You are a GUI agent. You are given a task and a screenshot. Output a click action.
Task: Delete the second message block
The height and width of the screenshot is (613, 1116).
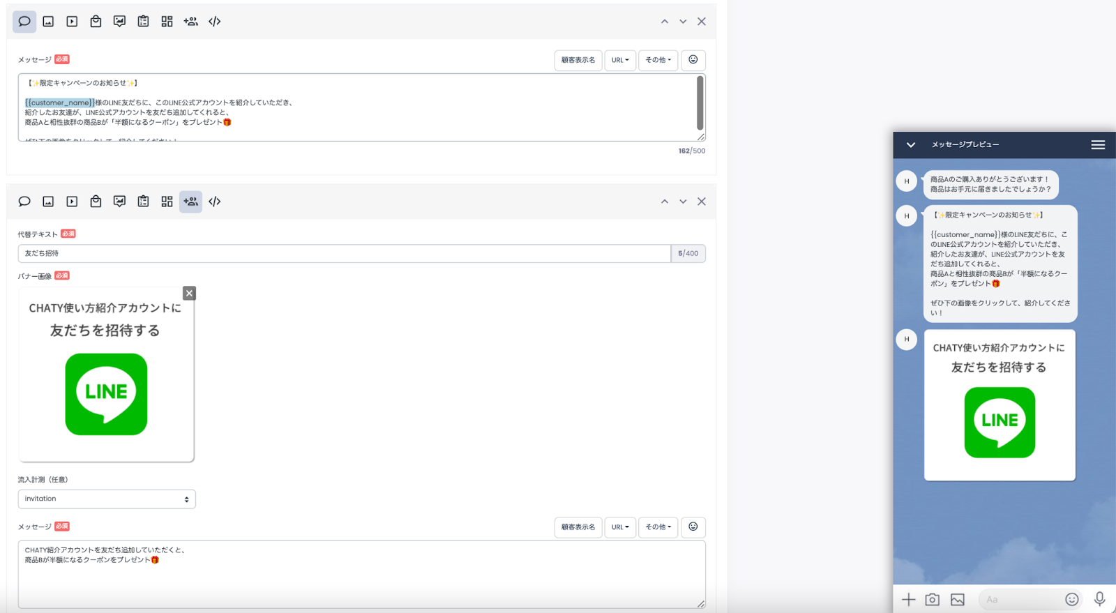click(702, 202)
